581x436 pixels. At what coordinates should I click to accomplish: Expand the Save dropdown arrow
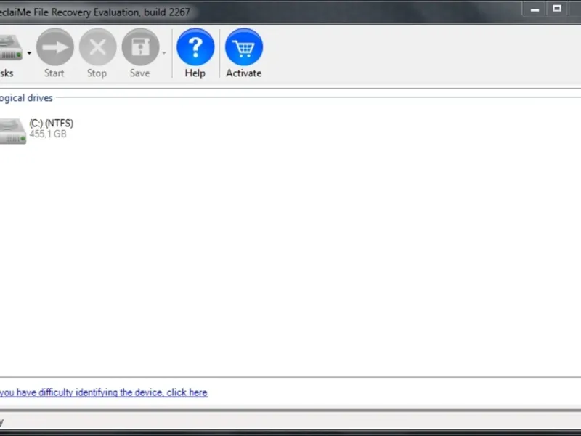[164, 53]
